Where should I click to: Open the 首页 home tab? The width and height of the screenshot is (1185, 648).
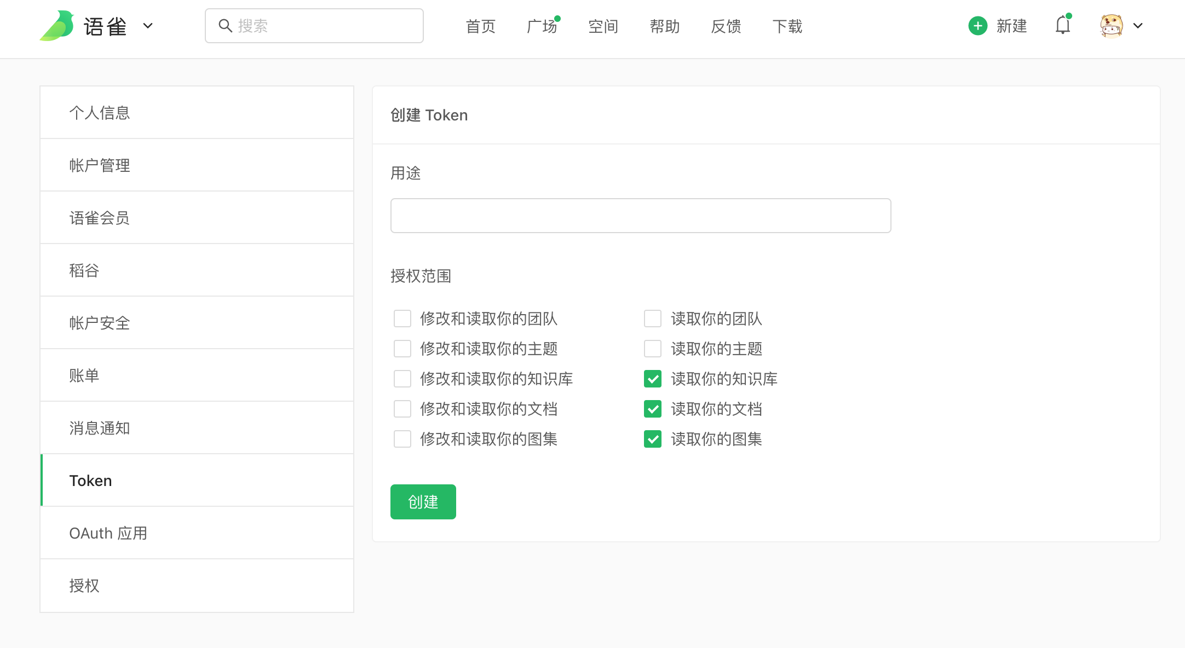pos(480,26)
